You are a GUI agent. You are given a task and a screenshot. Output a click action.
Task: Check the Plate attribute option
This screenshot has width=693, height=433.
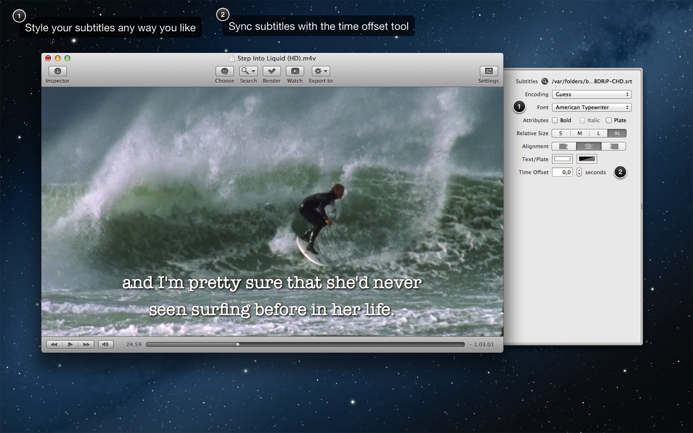pyautogui.click(x=609, y=120)
